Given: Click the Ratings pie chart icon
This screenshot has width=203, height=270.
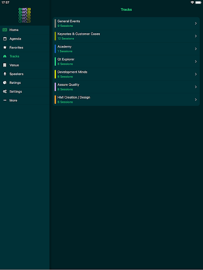Looking at the screenshot, I should (5, 83).
